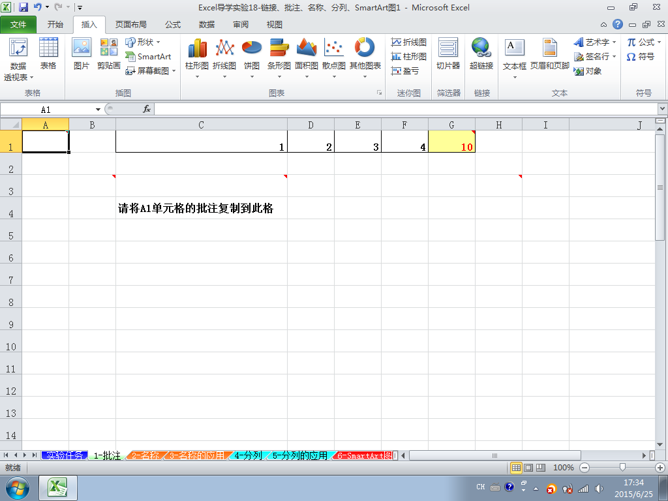Save the workbook from Quick Access toolbar

click(23, 7)
